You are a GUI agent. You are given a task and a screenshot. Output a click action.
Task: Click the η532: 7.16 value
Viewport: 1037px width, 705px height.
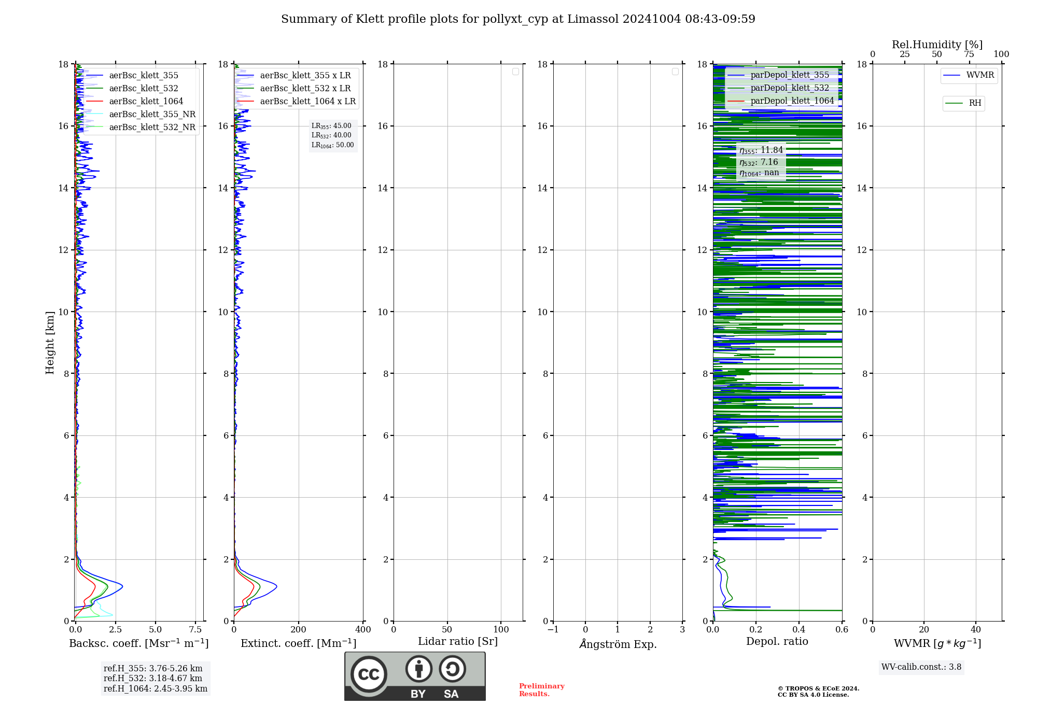759,162
